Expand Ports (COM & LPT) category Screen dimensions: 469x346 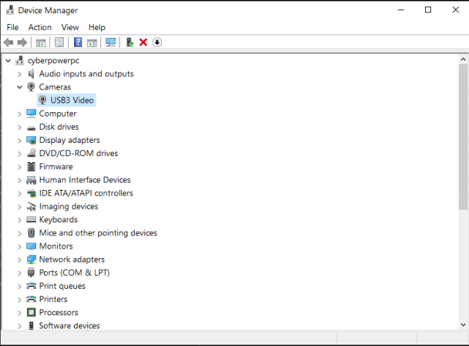click(x=20, y=273)
